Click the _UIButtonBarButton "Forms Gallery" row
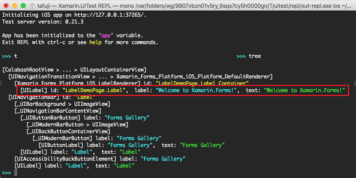Screen dimensions: 356x178 click(x=85, y=118)
